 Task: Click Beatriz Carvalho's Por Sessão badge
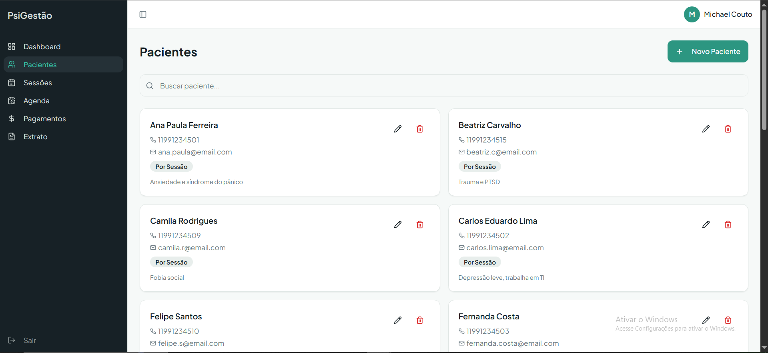click(x=479, y=166)
